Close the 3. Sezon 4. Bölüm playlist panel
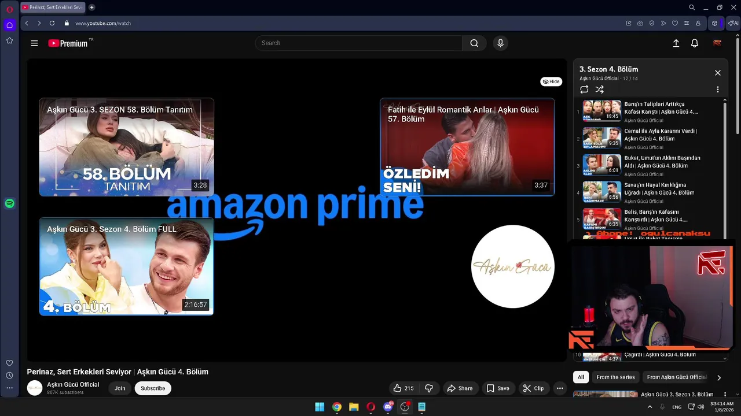 click(717, 73)
